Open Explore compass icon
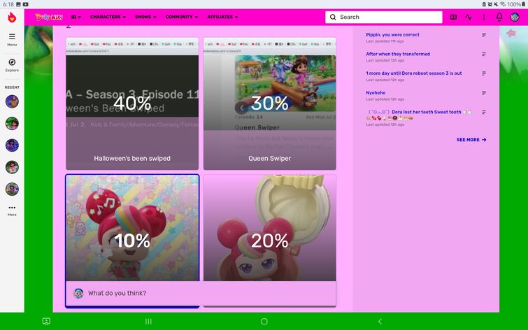The height and width of the screenshot is (330, 528). (x=12, y=65)
